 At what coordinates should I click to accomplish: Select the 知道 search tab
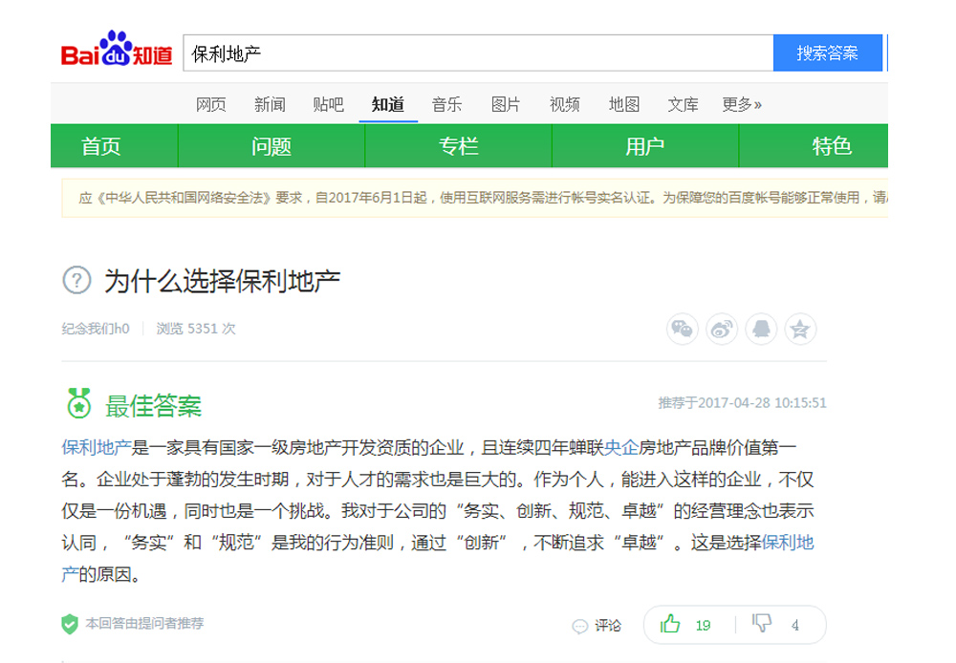tap(388, 105)
